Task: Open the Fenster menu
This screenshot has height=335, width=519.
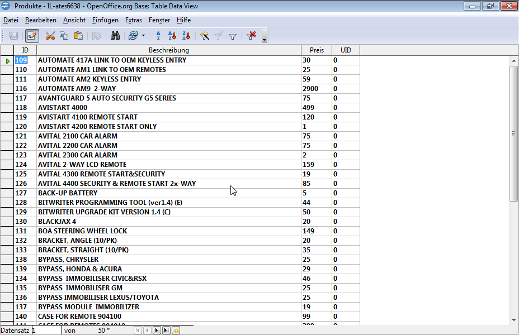Action: coord(159,20)
